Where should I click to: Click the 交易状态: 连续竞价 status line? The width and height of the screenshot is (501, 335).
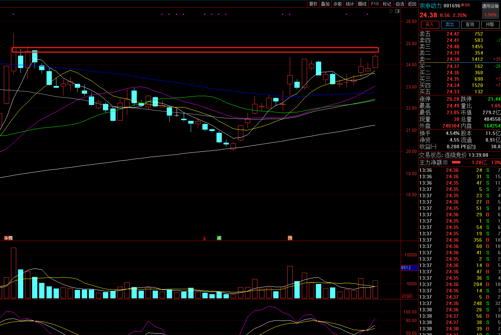[x=454, y=155]
